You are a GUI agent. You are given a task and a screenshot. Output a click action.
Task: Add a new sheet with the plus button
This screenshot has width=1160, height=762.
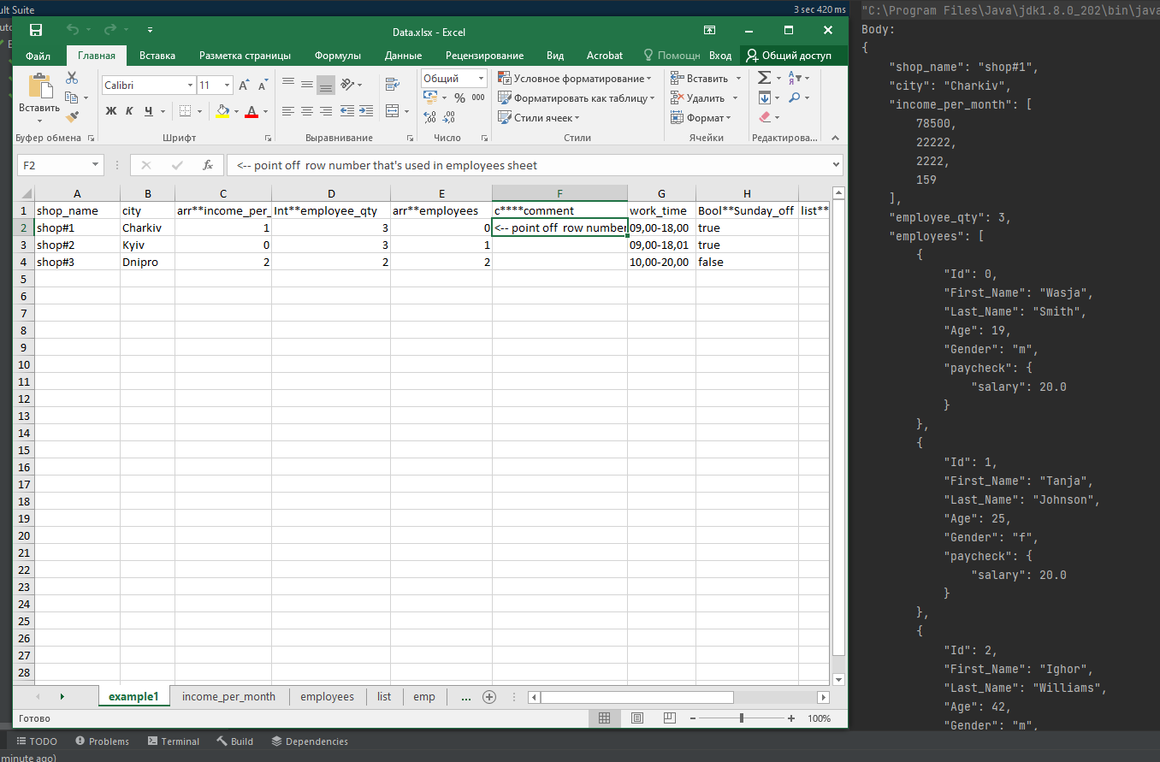pyautogui.click(x=489, y=697)
